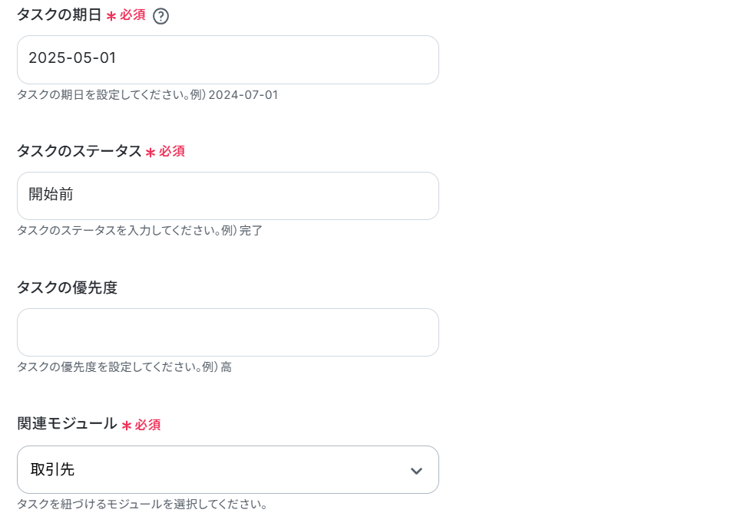Click the タスクの期日 field label
Image resolution: width=754 pixels, height=526 pixels.
[x=59, y=15]
